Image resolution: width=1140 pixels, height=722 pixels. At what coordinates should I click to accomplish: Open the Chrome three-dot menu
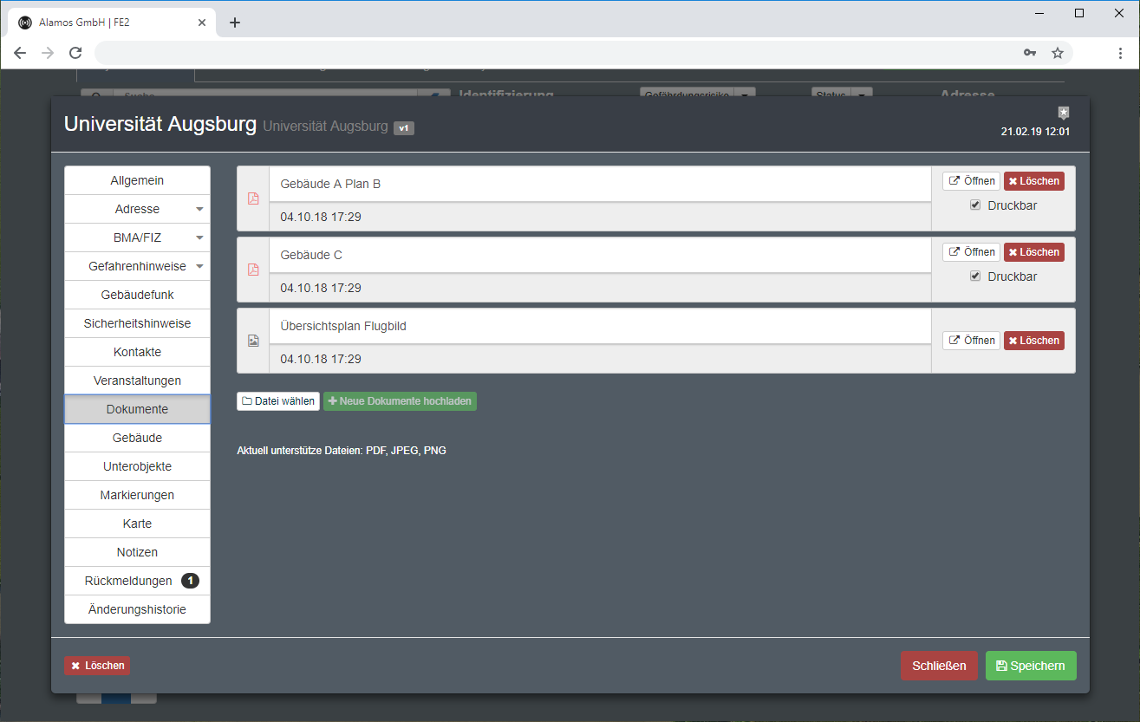tap(1120, 53)
